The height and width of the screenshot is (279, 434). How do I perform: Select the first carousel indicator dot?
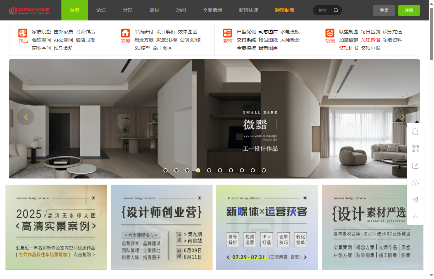165,170
